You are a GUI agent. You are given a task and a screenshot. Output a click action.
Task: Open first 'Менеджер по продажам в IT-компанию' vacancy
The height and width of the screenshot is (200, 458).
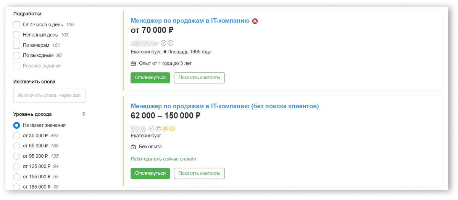pyautogui.click(x=190, y=21)
